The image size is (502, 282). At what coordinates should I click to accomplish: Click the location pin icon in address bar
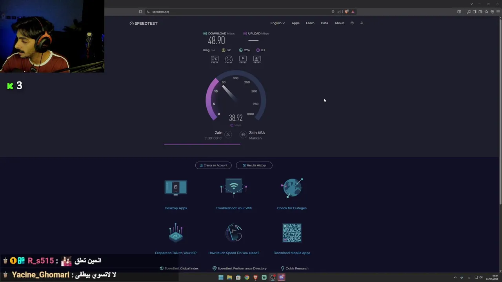(x=333, y=12)
